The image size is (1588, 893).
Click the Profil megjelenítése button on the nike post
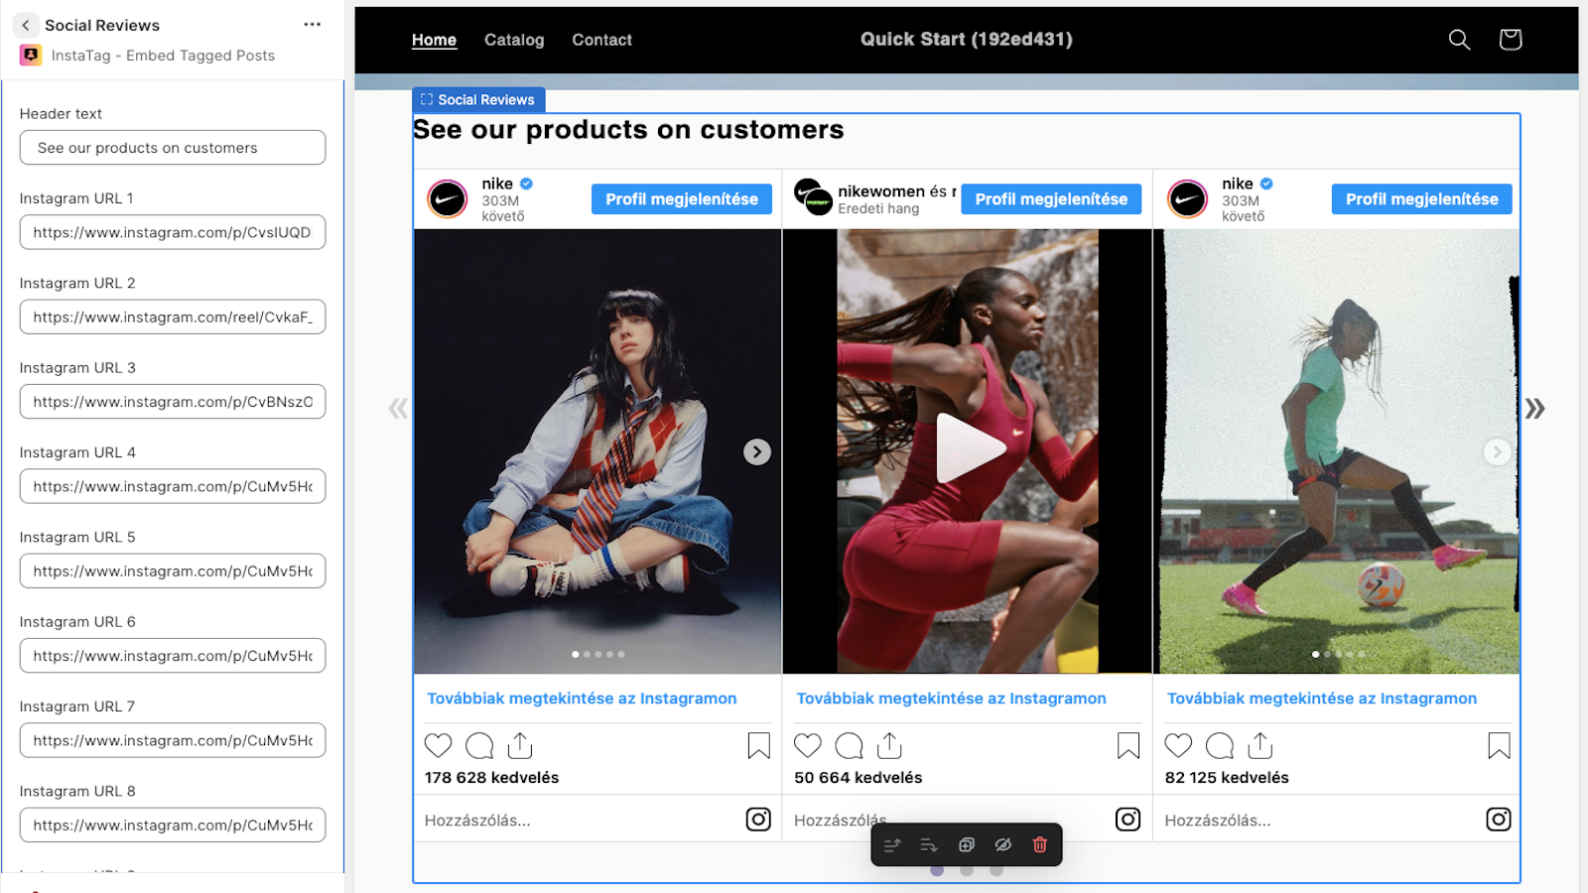coord(681,198)
